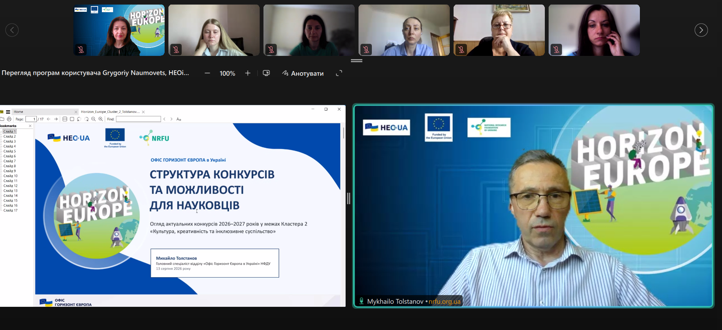Select the fit single page view icon
The image size is (722, 330).
[x=72, y=119]
